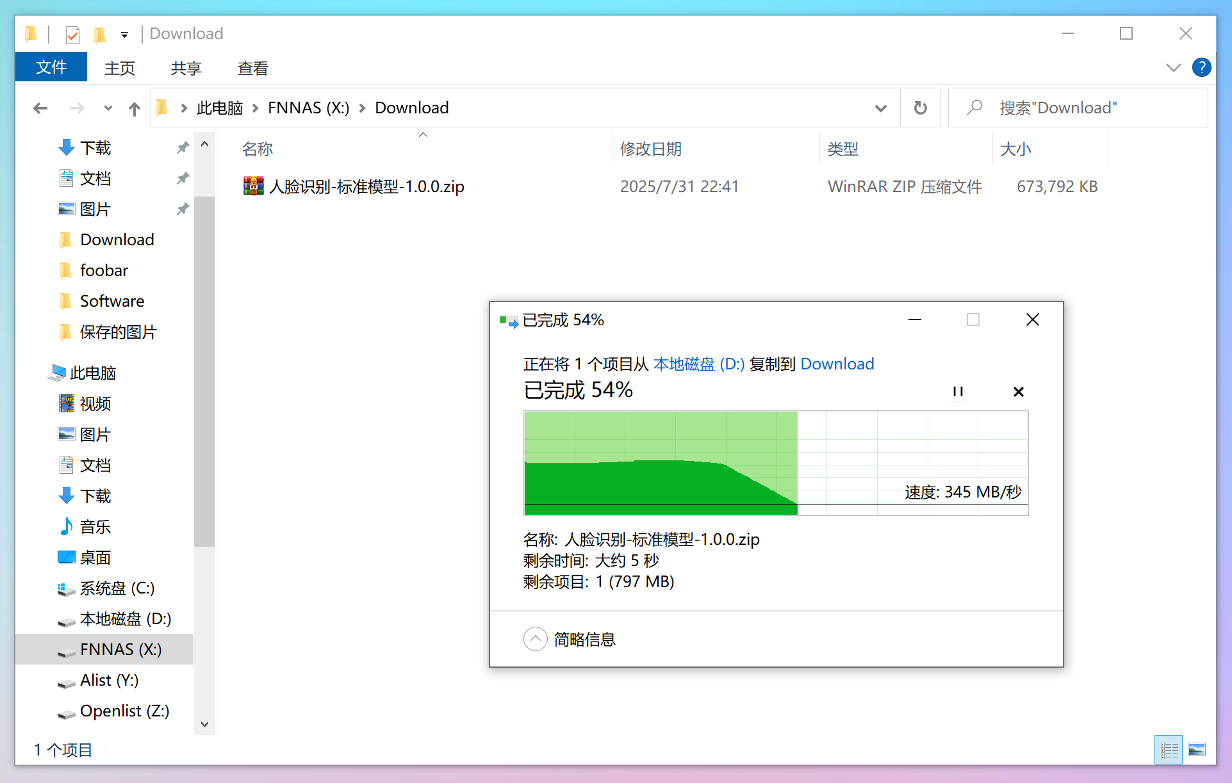Refresh the Download folder view
Viewport: 1232px width, 783px height.
click(x=920, y=108)
